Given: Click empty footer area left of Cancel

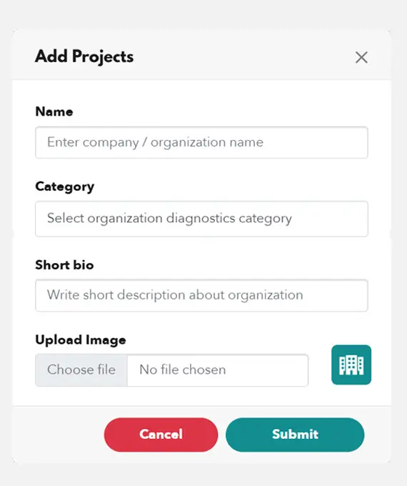Looking at the screenshot, I should pyautogui.click(x=59, y=435).
